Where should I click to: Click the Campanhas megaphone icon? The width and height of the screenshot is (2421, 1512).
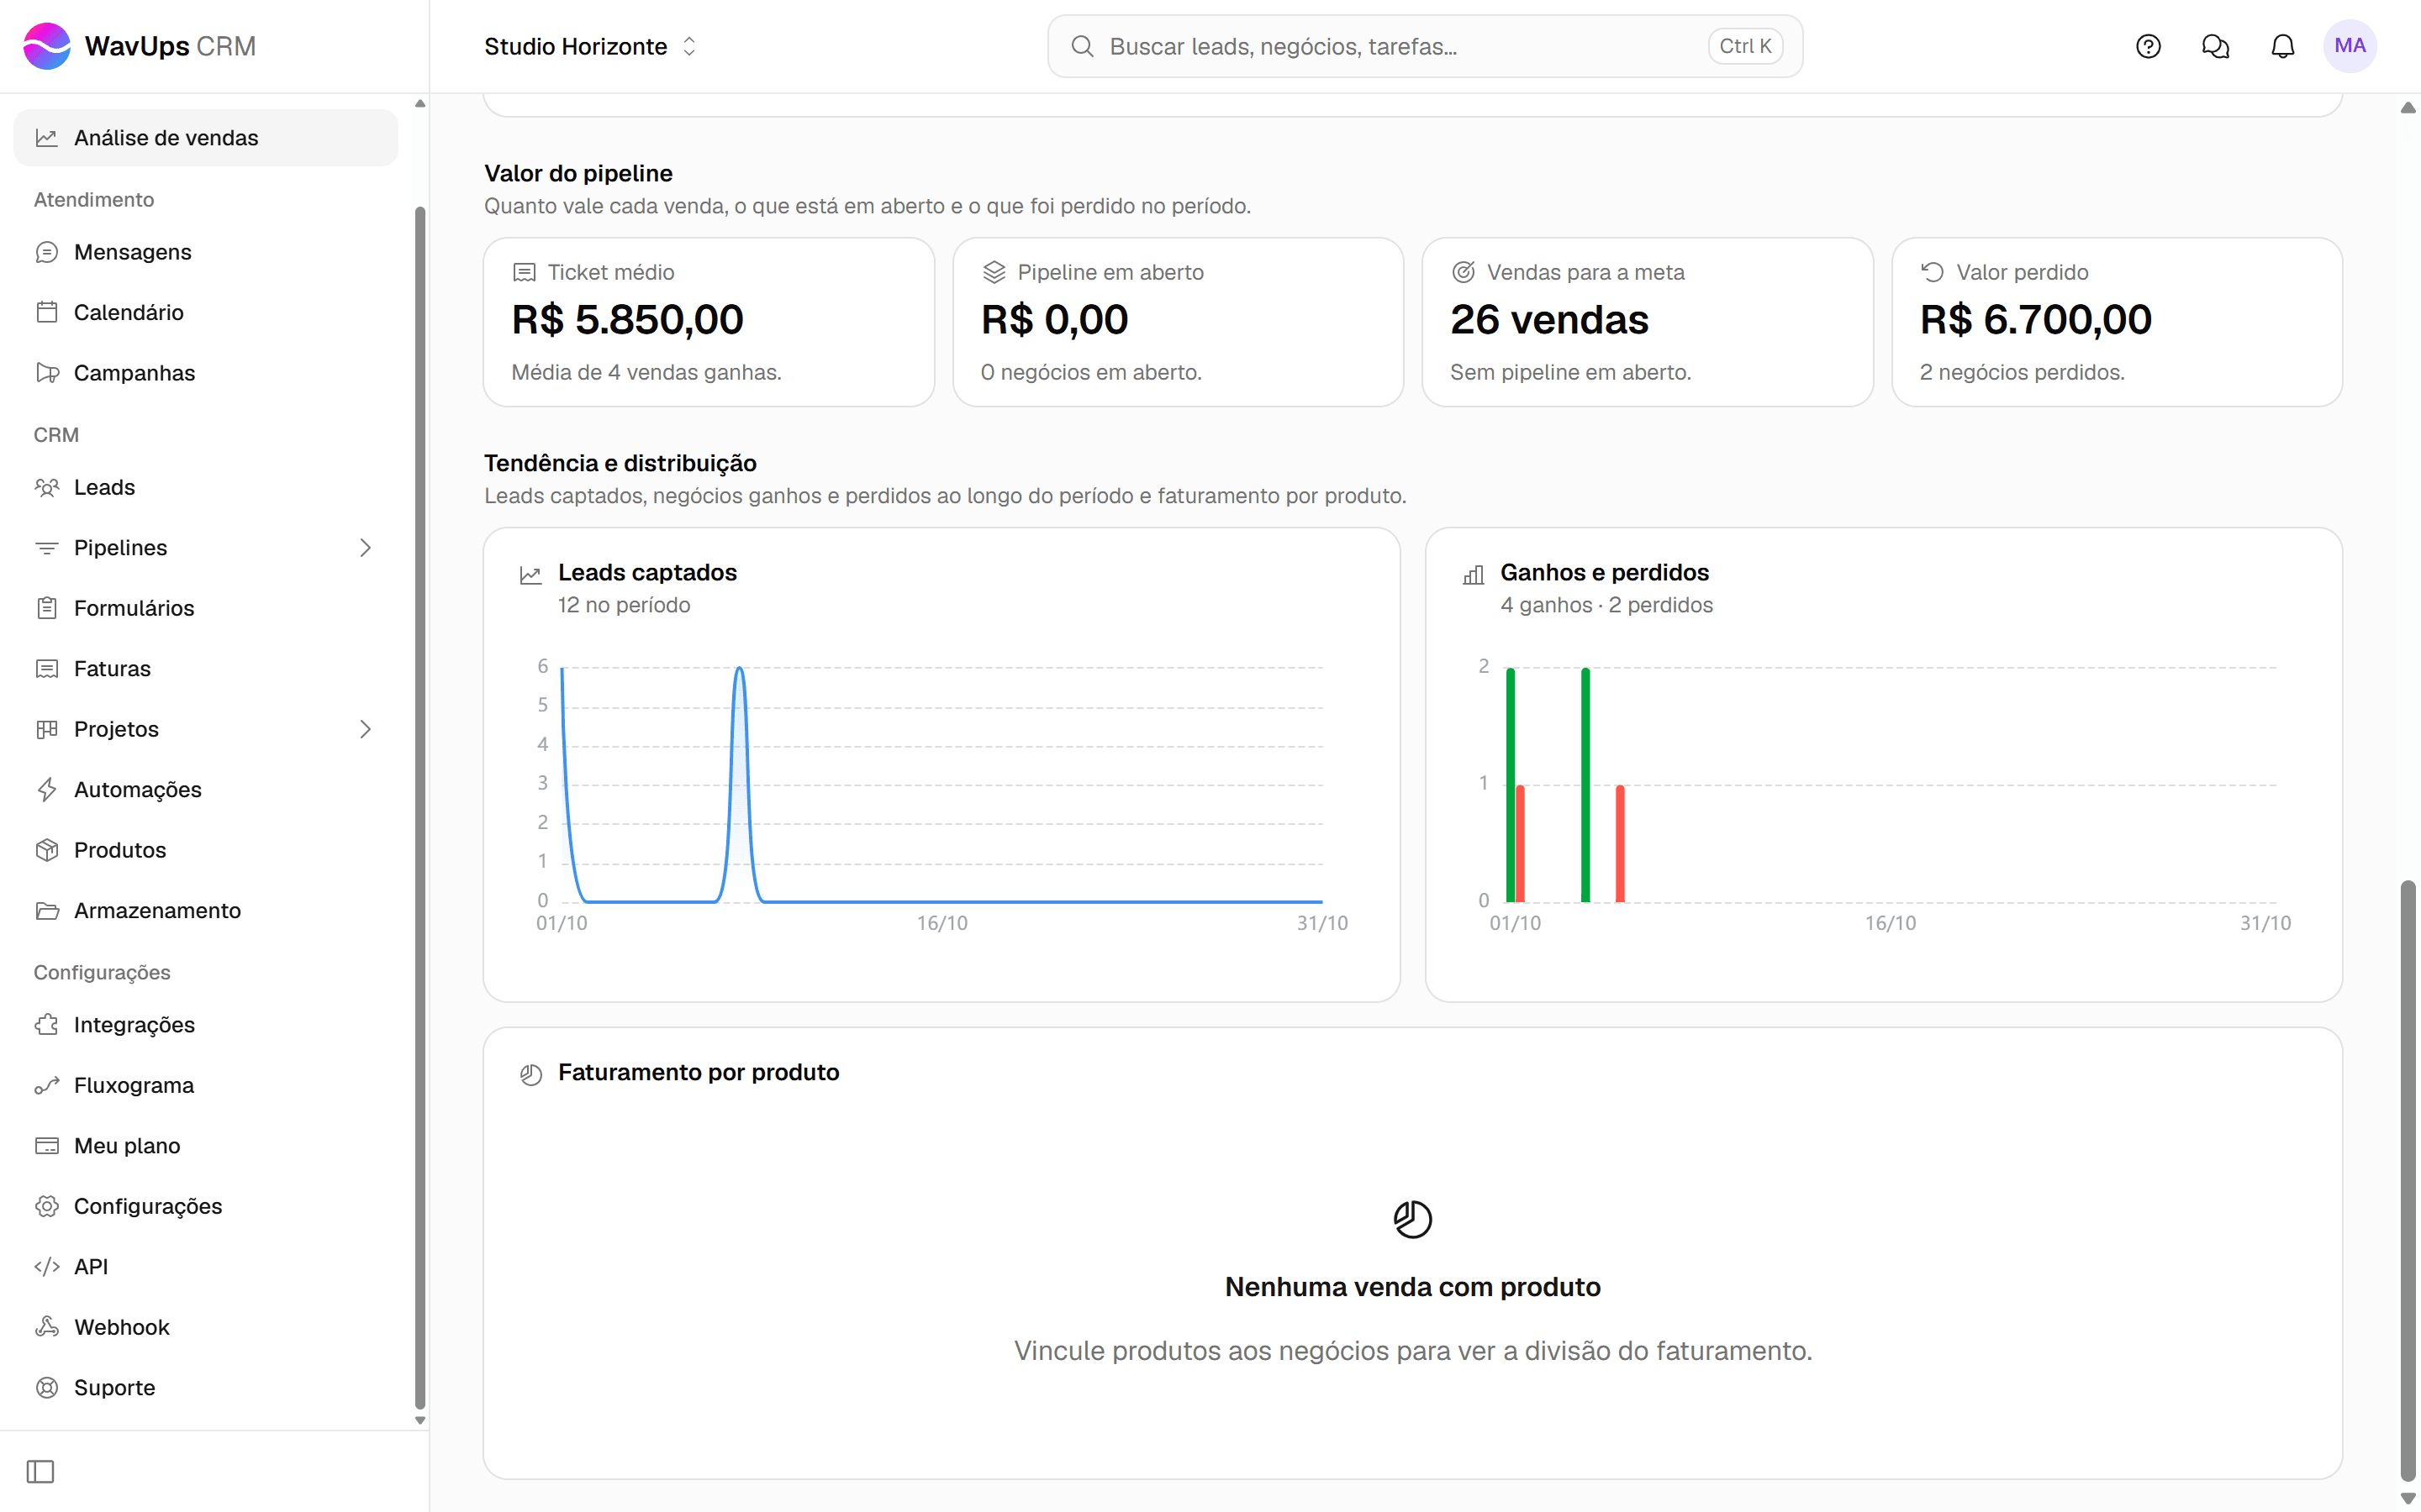pyautogui.click(x=47, y=373)
